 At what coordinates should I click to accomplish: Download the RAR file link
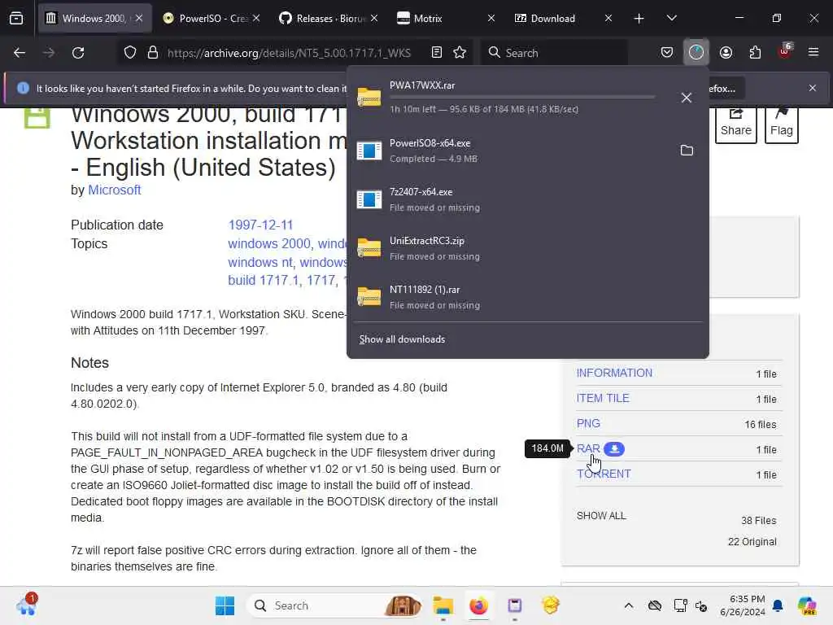click(x=588, y=449)
